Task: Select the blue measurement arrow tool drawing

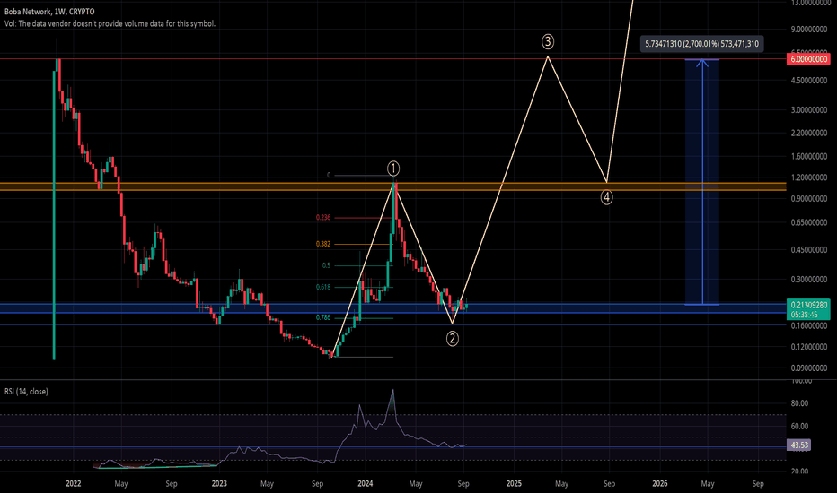Action: tap(702, 182)
